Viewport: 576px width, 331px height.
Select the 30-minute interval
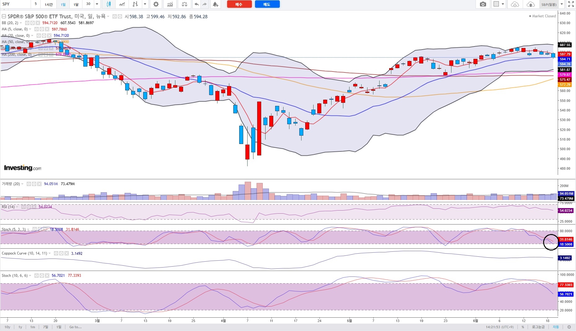pos(88,4)
